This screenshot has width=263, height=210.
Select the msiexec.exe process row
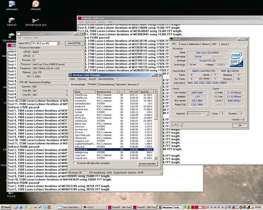[x=114, y=149]
